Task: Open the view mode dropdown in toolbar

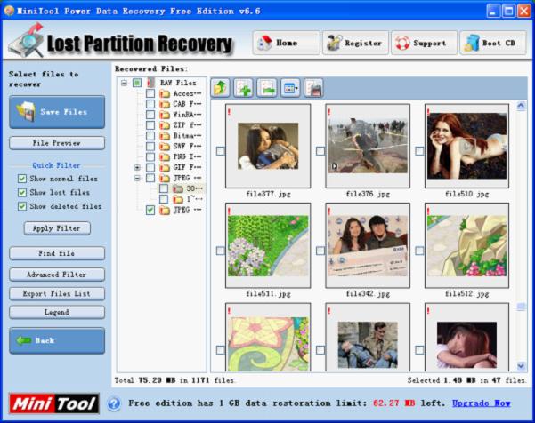Action: coord(290,88)
